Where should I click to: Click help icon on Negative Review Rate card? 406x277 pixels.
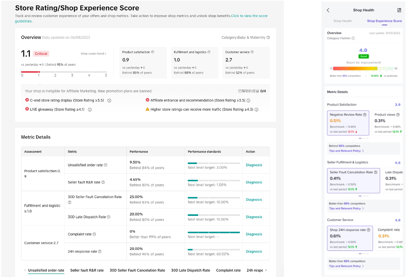365,115
